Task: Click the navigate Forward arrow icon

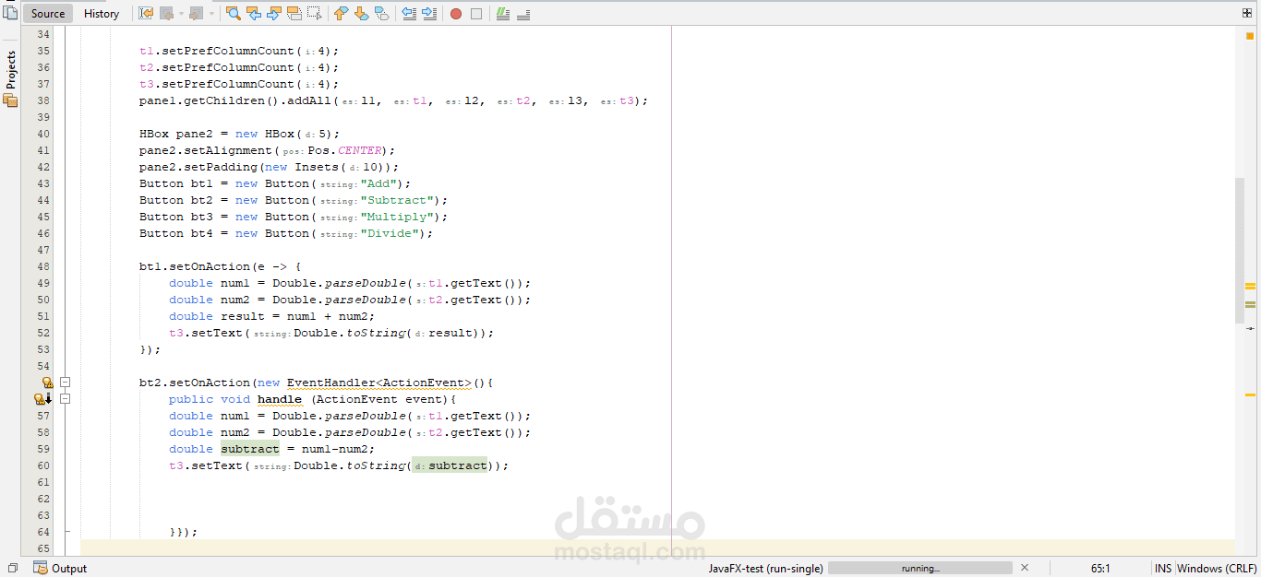Action: coord(197,13)
